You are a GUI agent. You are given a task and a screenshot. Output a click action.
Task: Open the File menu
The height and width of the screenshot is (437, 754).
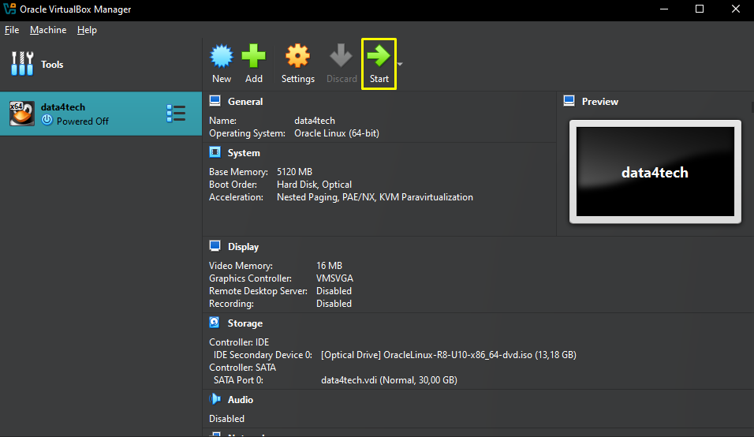click(x=12, y=30)
